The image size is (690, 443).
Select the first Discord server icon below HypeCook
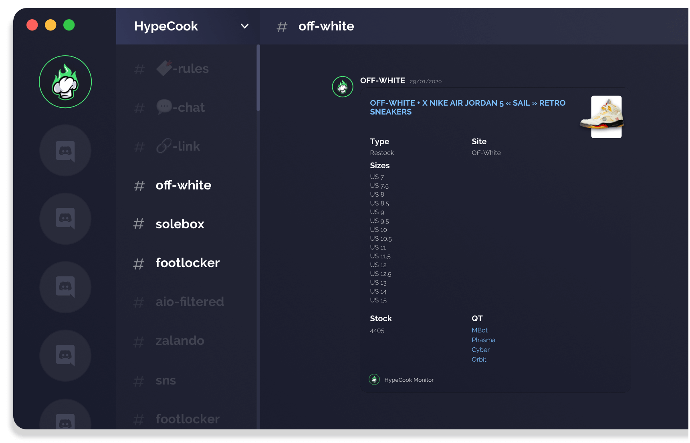(x=65, y=150)
